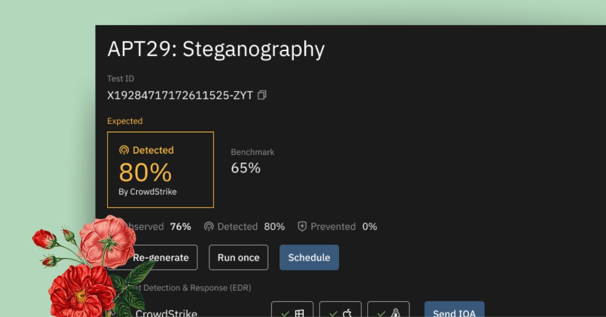606x317 pixels.
Task: Click the APT29: Steganography title
Action: pos(216,49)
